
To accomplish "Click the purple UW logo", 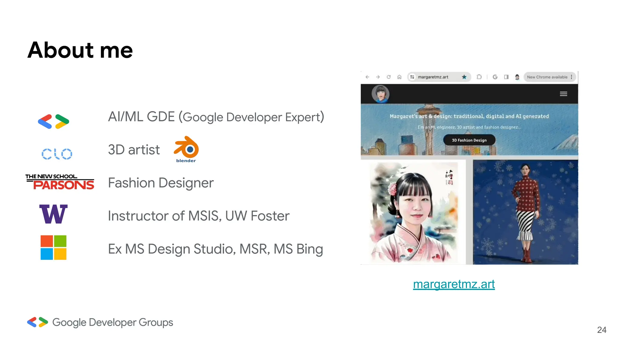I will (53, 214).
